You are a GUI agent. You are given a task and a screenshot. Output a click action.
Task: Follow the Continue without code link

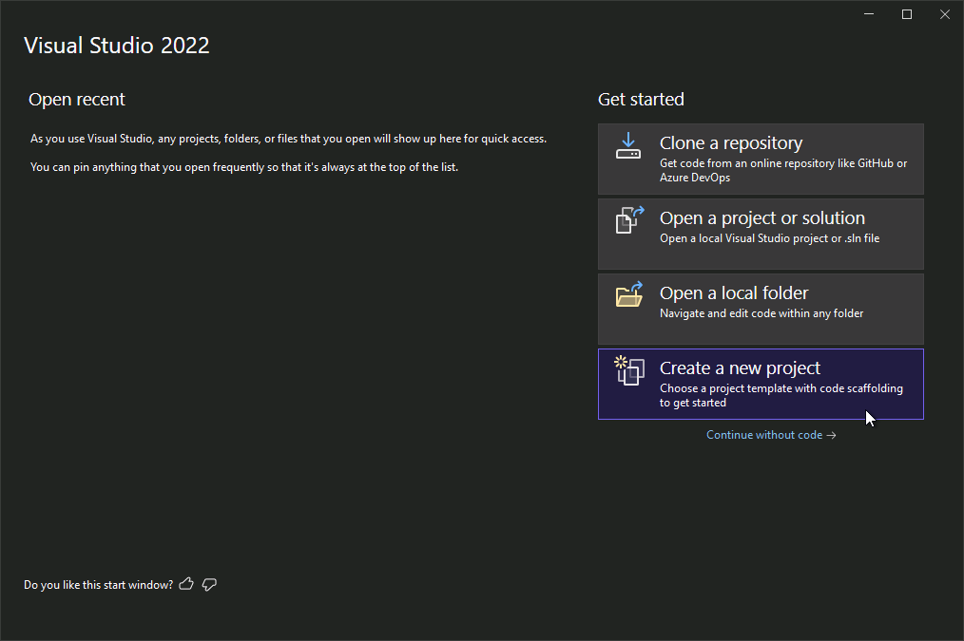771,435
